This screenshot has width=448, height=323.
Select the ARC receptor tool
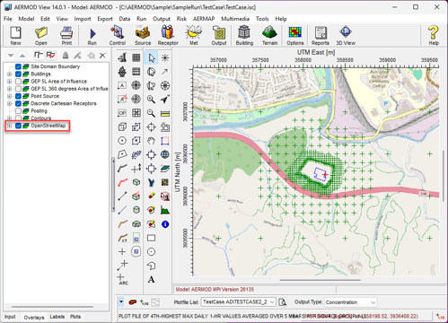pyautogui.click(x=122, y=279)
